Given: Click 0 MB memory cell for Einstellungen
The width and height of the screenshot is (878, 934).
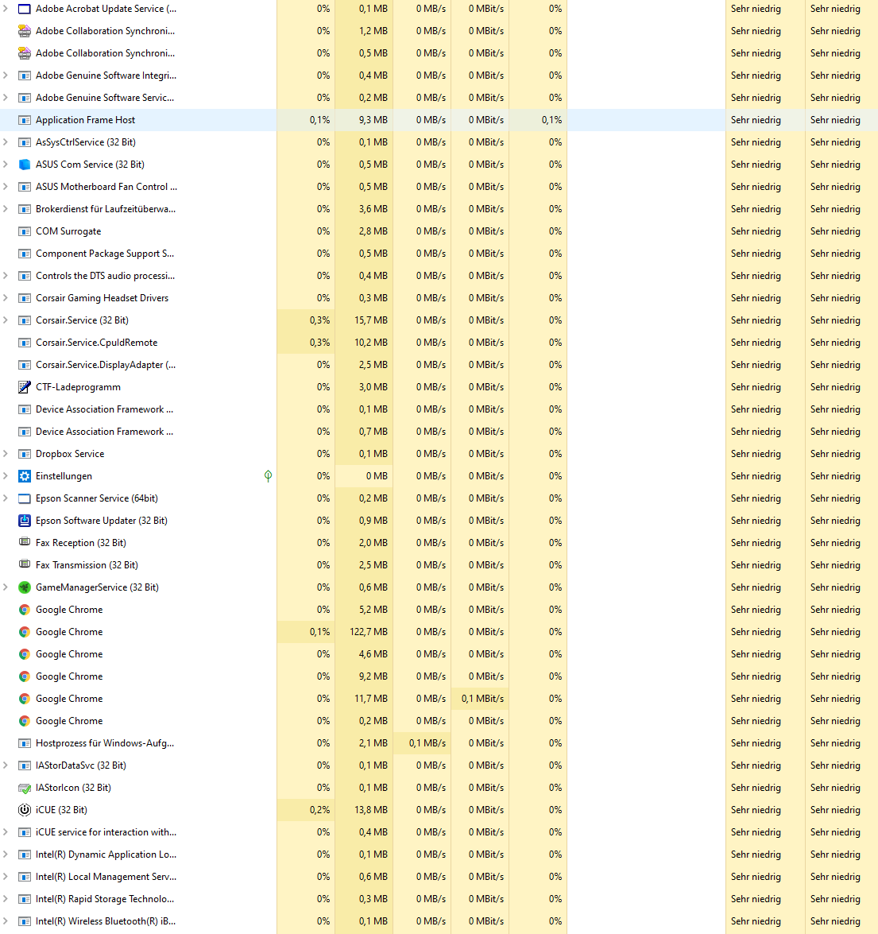Looking at the screenshot, I should point(364,476).
